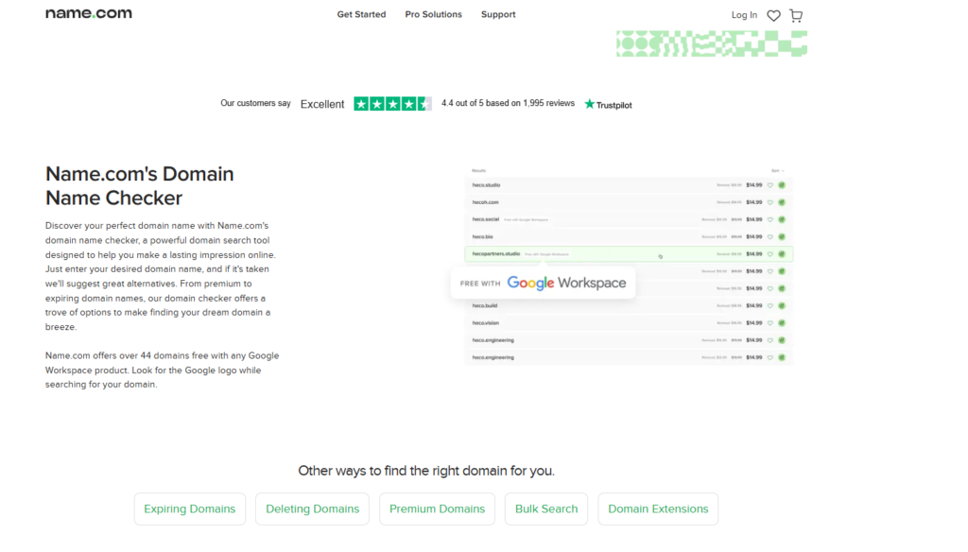Screen dimensions: 968x552
Task: Go to Bulk Search
Action: [x=546, y=509]
